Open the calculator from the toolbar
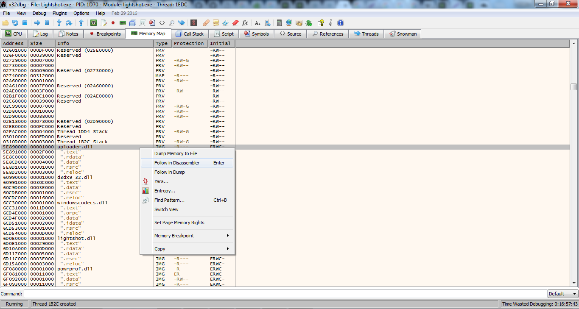This screenshot has width=579, height=309. click(279, 23)
